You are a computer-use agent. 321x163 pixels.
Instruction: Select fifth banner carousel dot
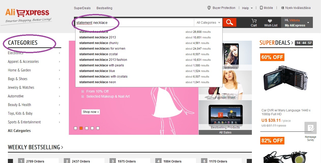tap(98, 128)
